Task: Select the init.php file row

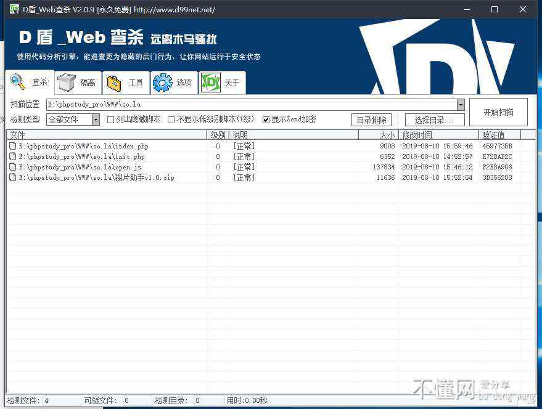Action: [x=271, y=156]
